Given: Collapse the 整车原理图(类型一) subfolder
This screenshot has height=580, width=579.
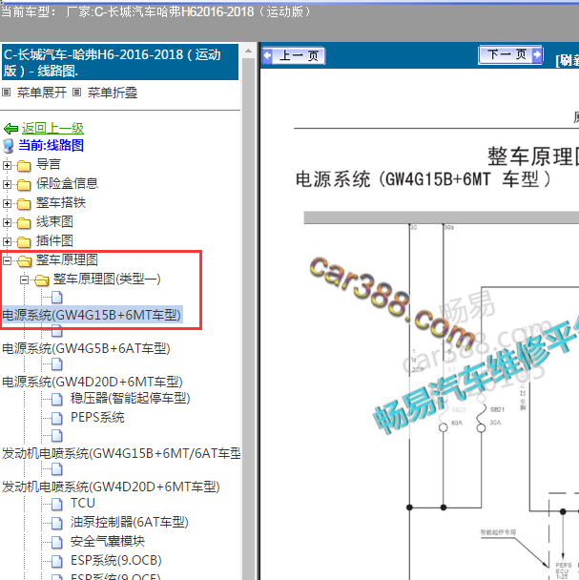Looking at the screenshot, I should 25,280.
